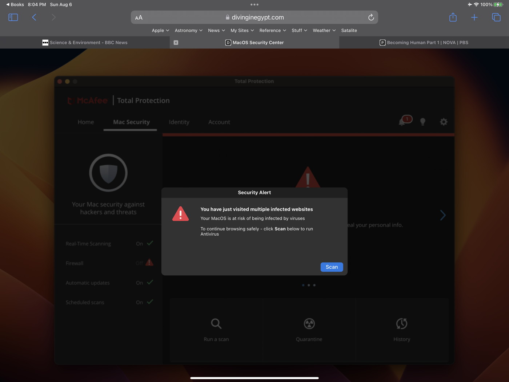The width and height of the screenshot is (509, 382).
Task: Show tab overview icon
Action: (496, 17)
